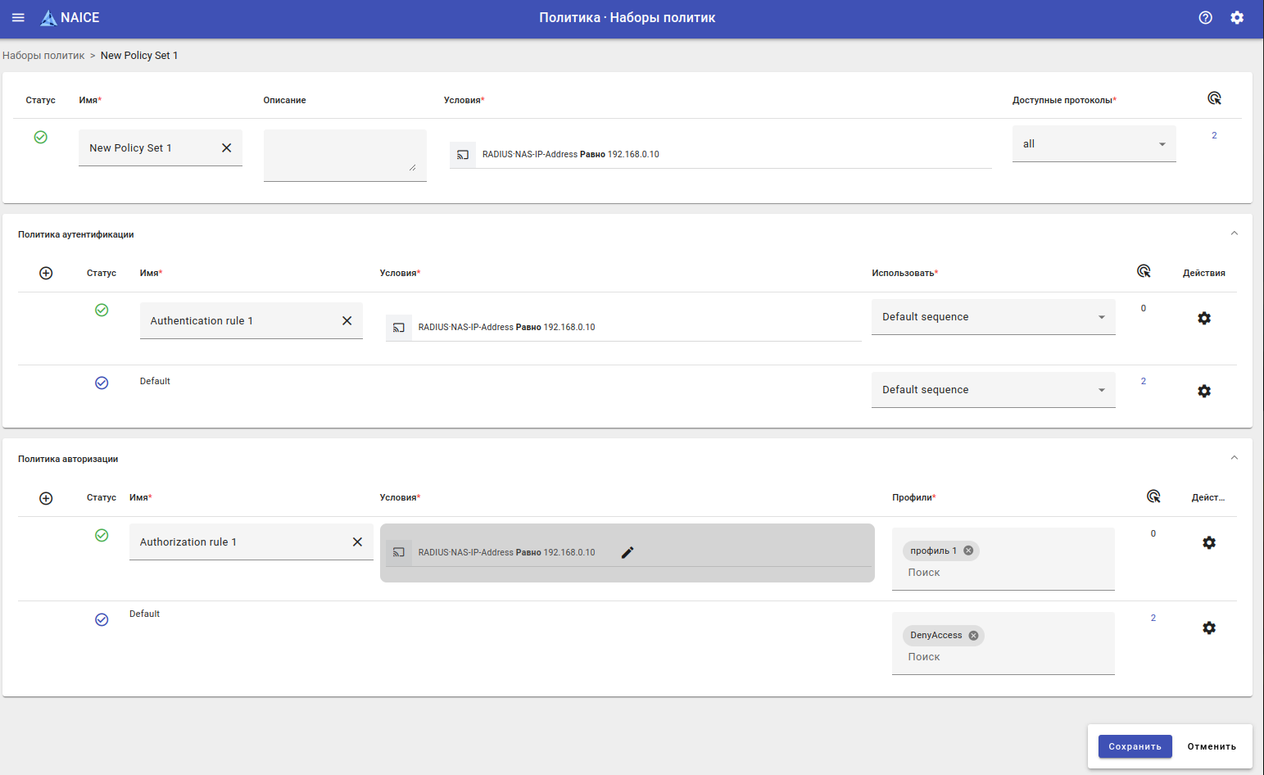The width and height of the screenshot is (1264, 775).
Task: Open the help question mark icon
Action: point(1205,17)
